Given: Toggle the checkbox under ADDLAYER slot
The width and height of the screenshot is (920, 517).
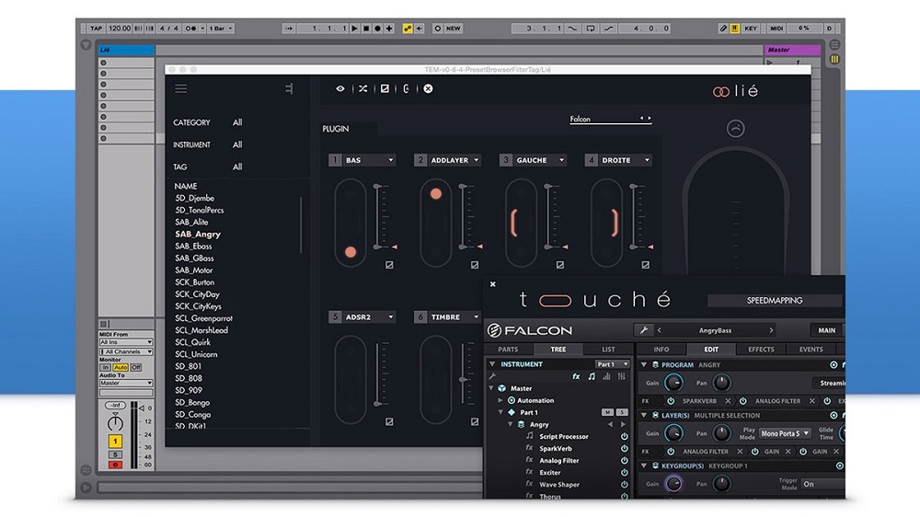Looking at the screenshot, I should point(475,265).
